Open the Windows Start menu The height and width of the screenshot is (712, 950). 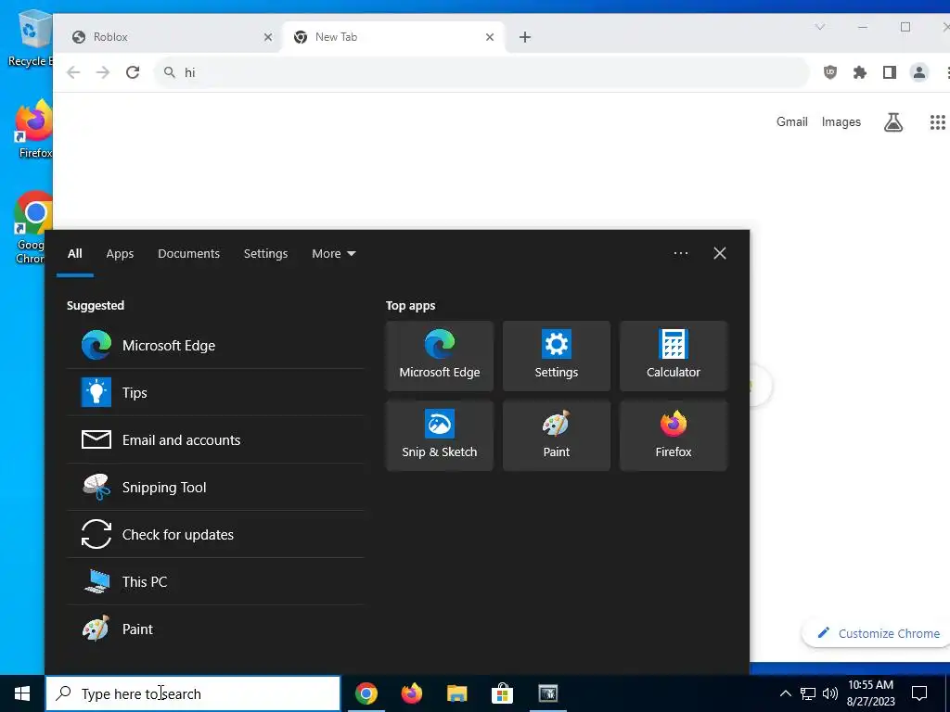(22, 693)
